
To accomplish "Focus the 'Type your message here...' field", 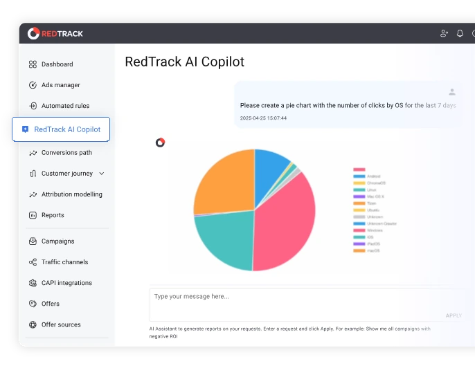I will [x=306, y=305].
